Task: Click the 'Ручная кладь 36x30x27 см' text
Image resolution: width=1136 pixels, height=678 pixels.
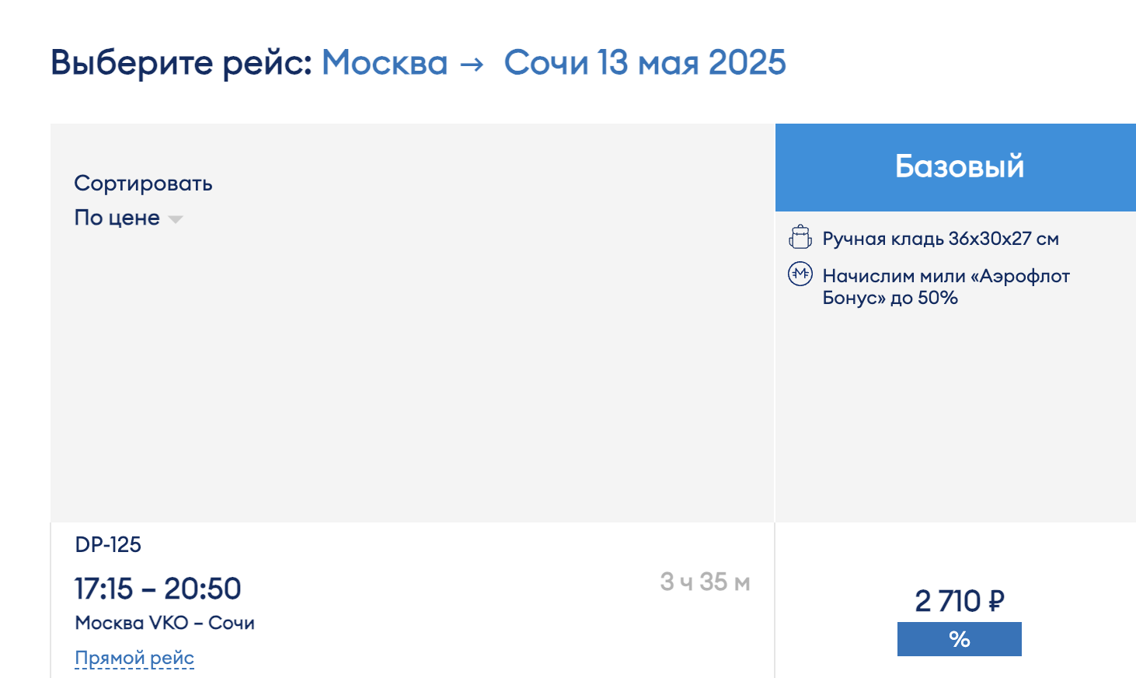Action: (x=940, y=239)
